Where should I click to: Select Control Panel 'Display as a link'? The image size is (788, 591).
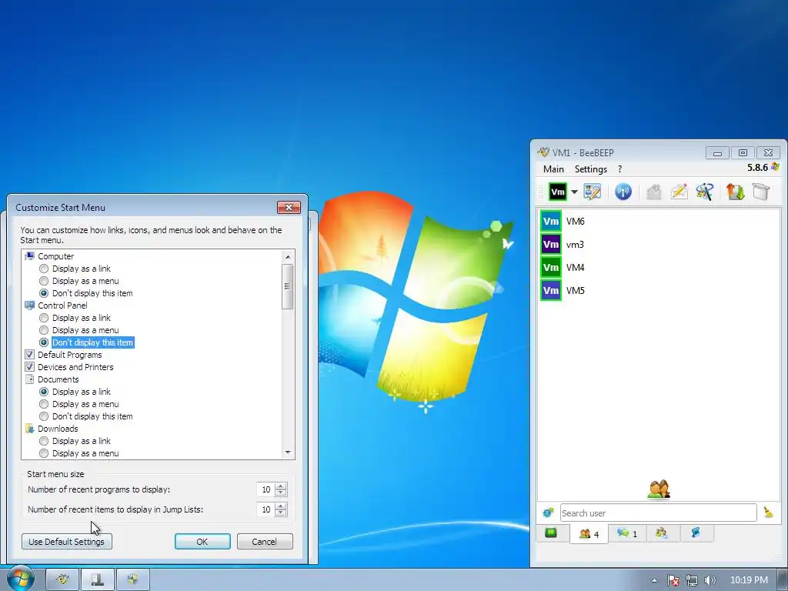coord(44,318)
